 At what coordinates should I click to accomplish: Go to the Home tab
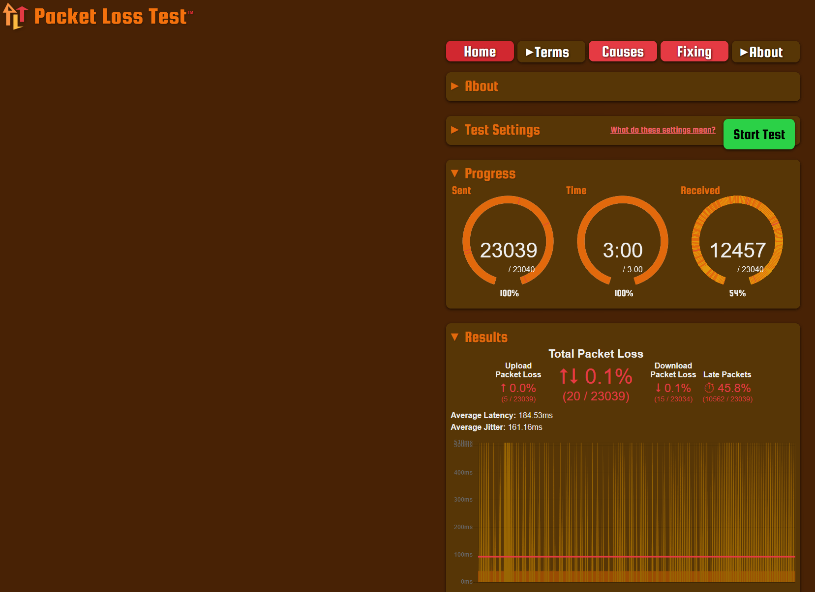tap(480, 52)
